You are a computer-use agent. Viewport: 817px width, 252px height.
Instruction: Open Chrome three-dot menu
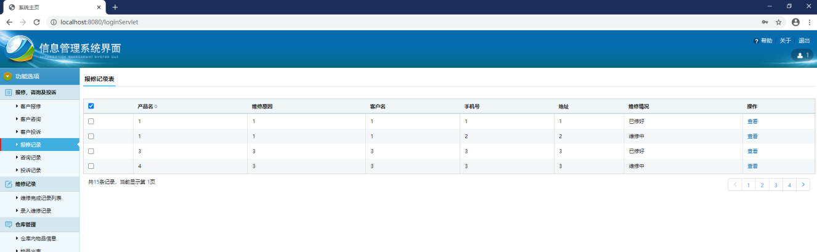point(809,22)
